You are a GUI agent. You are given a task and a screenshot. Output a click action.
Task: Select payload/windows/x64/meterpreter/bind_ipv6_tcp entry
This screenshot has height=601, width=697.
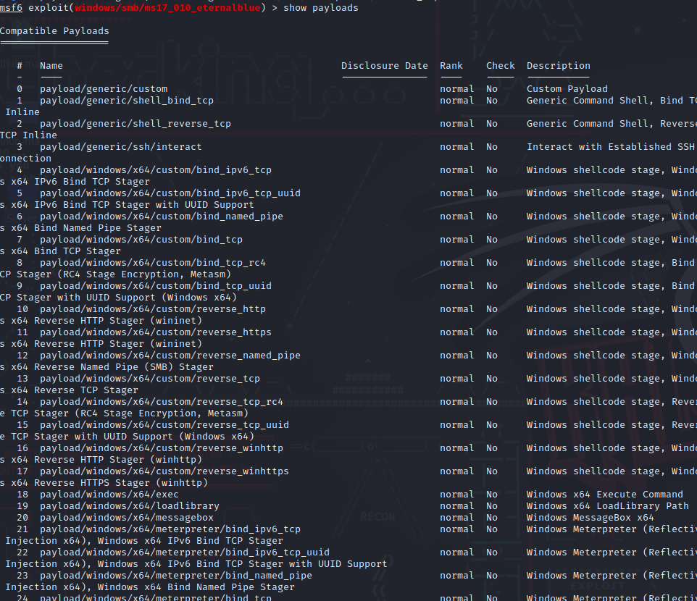click(170, 529)
